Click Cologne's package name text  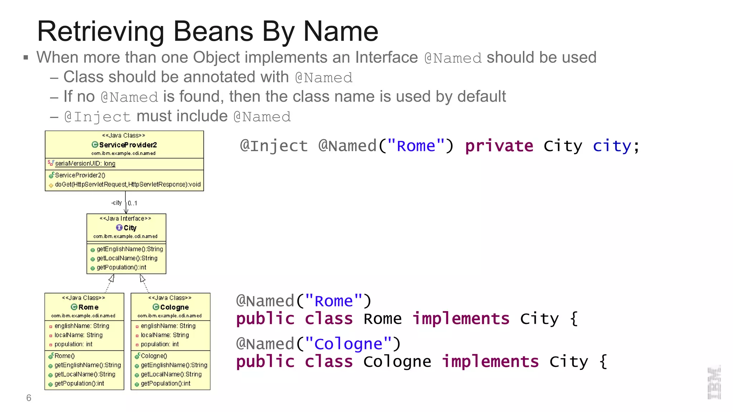point(170,316)
